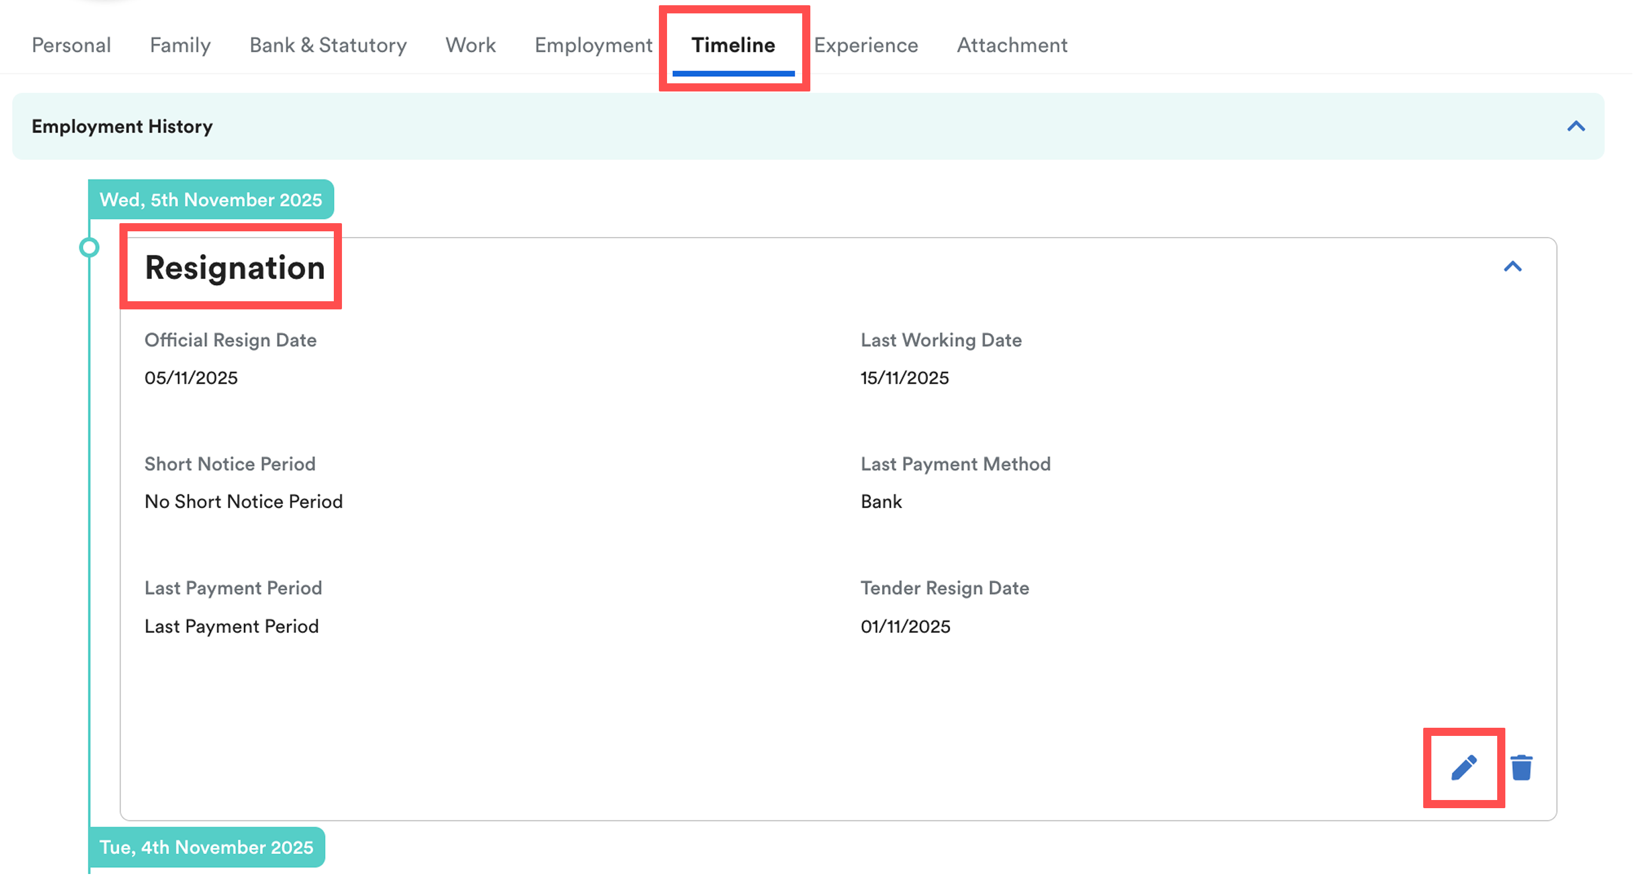This screenshot has height=881, width=1644.
Task: Switch to the Family tab
Action: click(x=180, y=45)
